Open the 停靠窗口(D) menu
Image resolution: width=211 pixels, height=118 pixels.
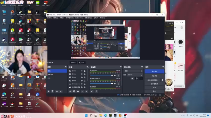tap(70, 18)
